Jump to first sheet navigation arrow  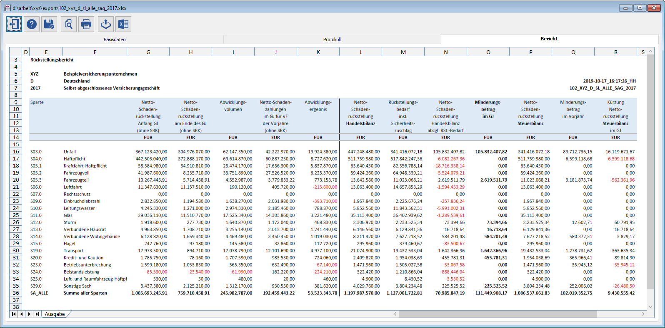coord(14,314)
